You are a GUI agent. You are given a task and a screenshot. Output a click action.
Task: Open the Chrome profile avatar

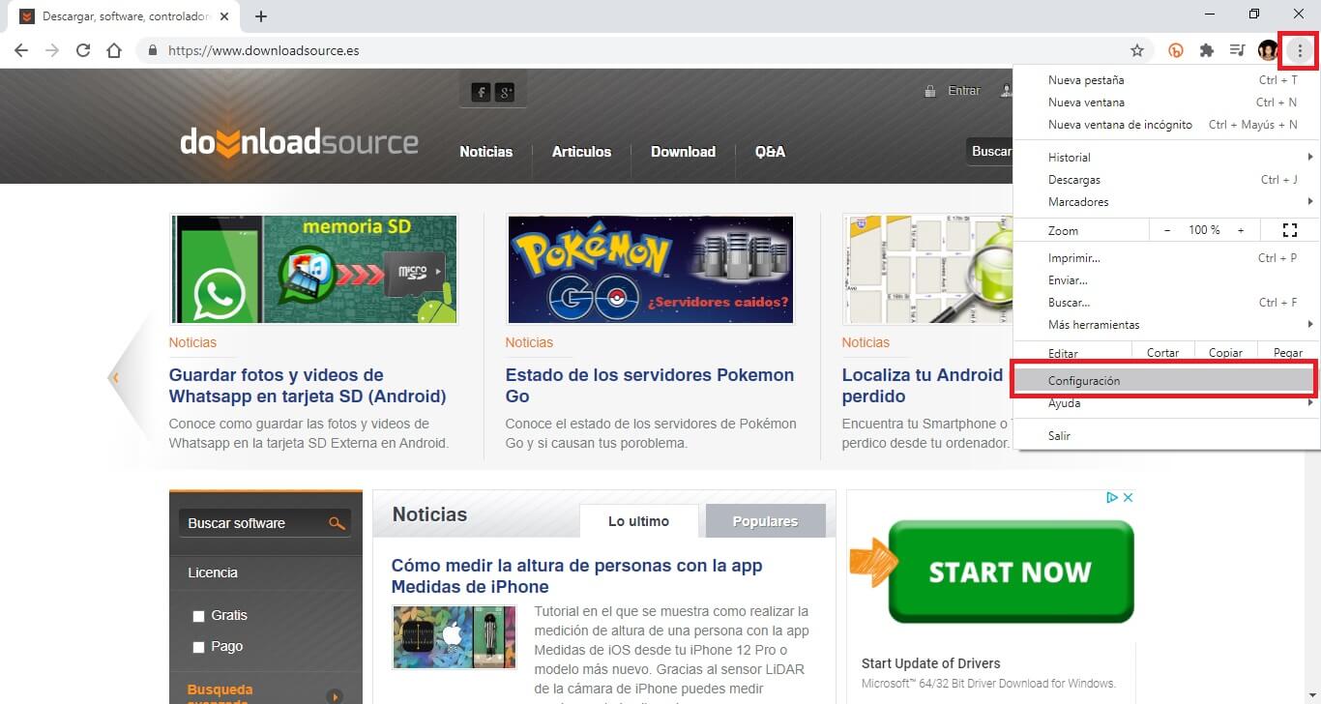click(1268, 50)
